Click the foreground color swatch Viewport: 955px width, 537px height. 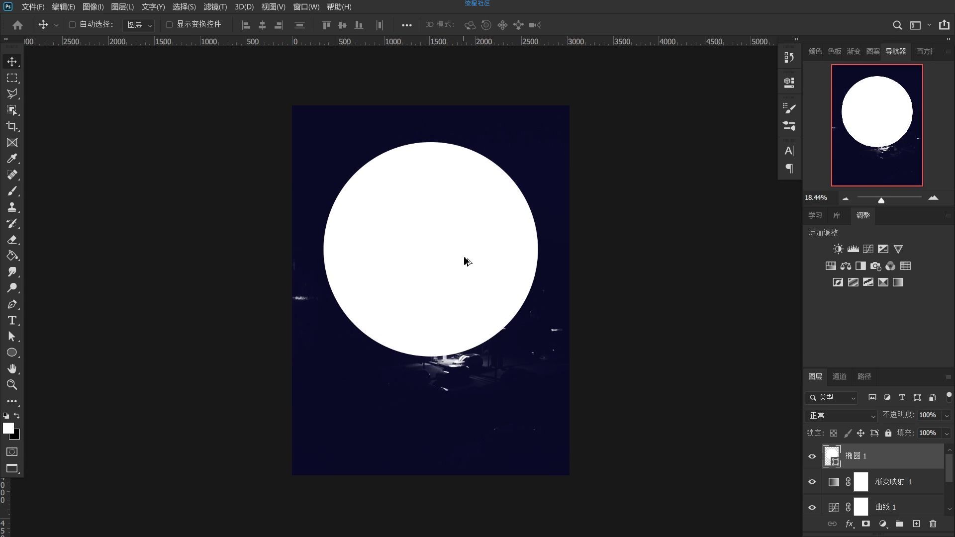coord(7,428)
